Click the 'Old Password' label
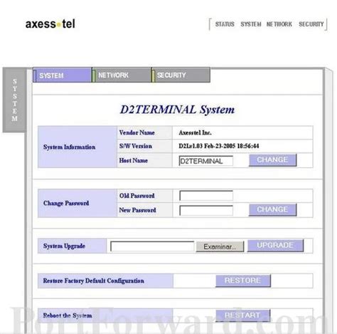Image resolution: width=337 pixels, height=334 pixels. click(137, 196)
